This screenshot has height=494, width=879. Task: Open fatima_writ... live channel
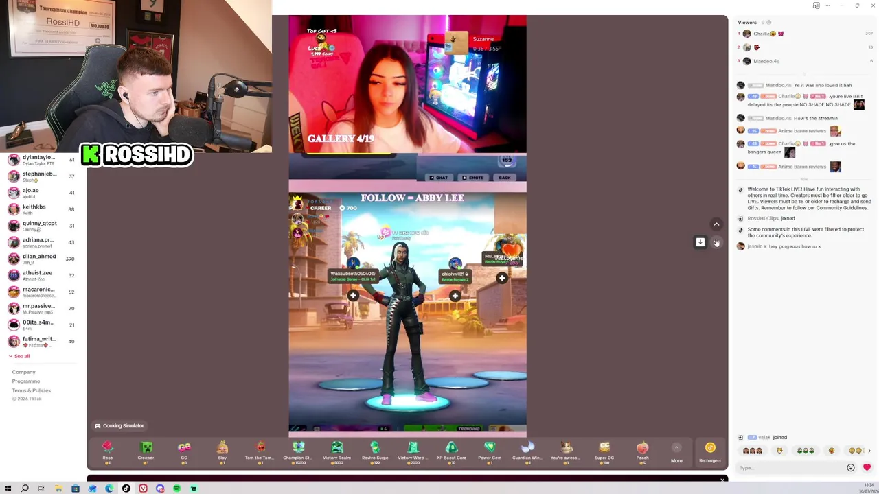(x=41, y=341)
